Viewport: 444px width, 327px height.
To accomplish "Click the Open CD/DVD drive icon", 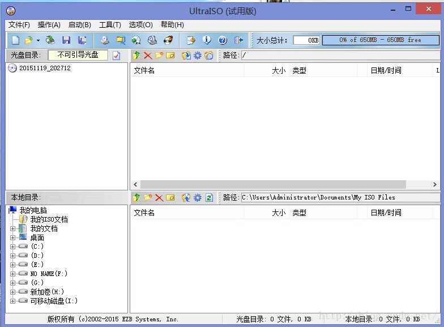I will 50,40.
